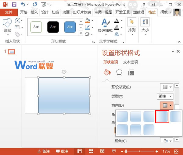Image resolution: width=183 pixels, height=155 pixels.
Task: Zoom out with the minus button
Action: coord(122,151)
